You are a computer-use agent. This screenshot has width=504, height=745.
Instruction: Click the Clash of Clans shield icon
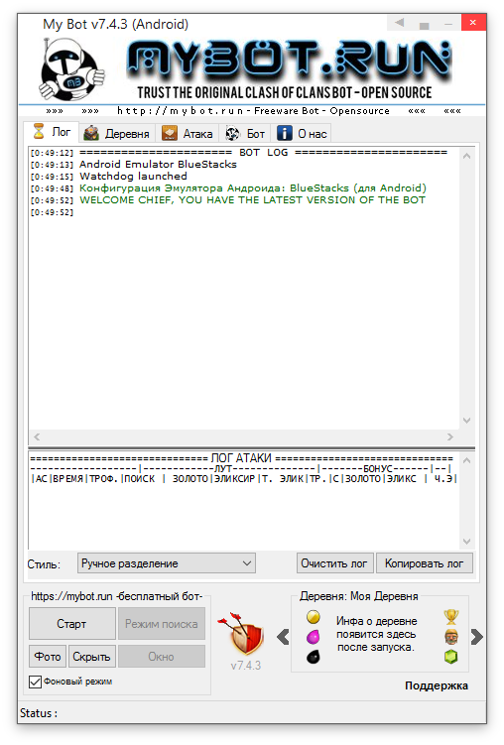241,634
